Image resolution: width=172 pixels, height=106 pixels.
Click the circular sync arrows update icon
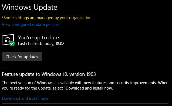tap(8, 40)
